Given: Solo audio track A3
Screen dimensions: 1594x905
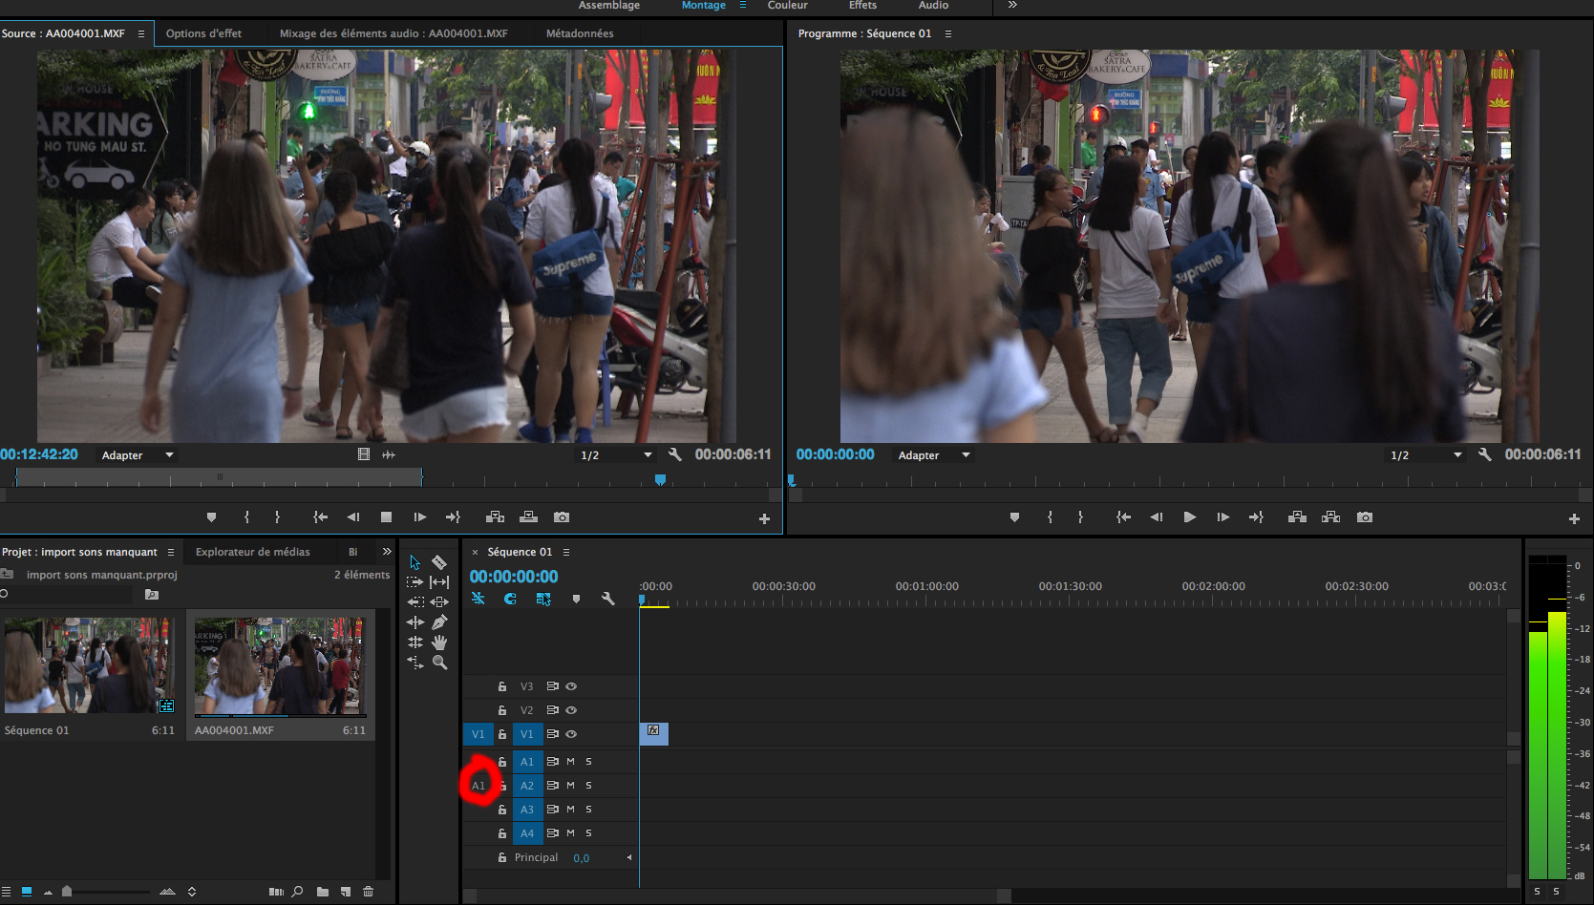Looking at the screenshot, I should pos(588,810).
